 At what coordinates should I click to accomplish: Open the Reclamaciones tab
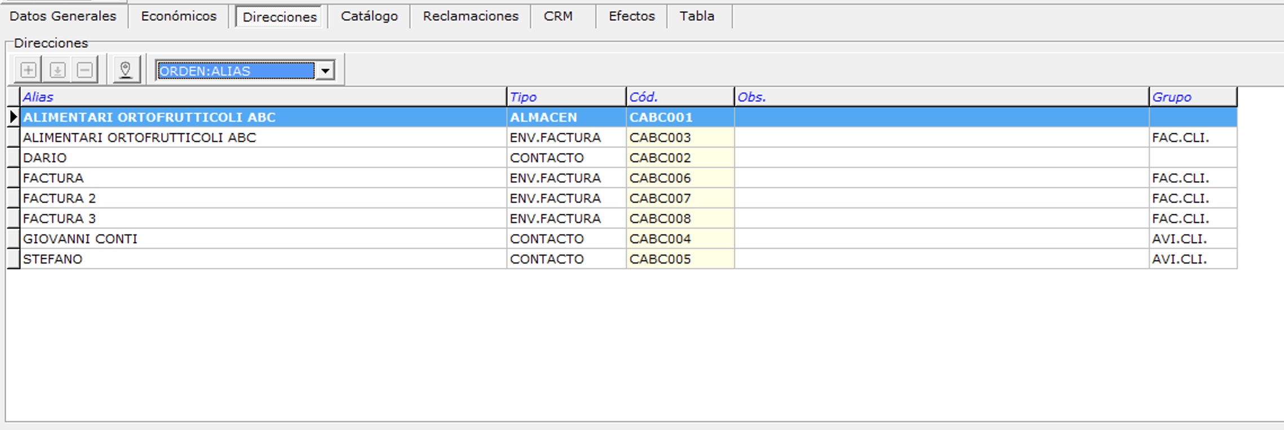pyautogui.click(x=471, y=16)
